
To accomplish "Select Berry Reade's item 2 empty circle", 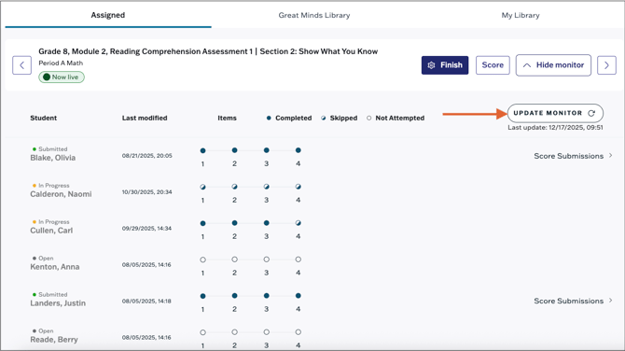I will pos(234,332).
